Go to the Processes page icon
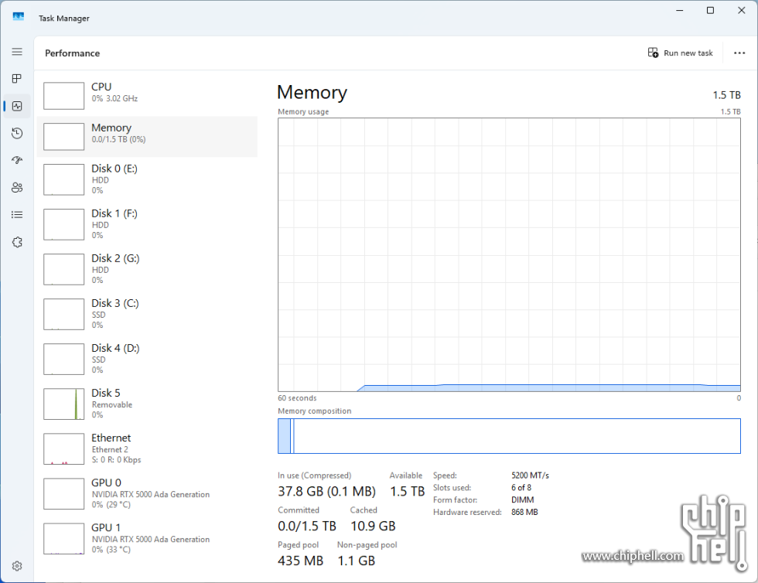The height and width of the screenshot is (583, 758). point(17,79)
